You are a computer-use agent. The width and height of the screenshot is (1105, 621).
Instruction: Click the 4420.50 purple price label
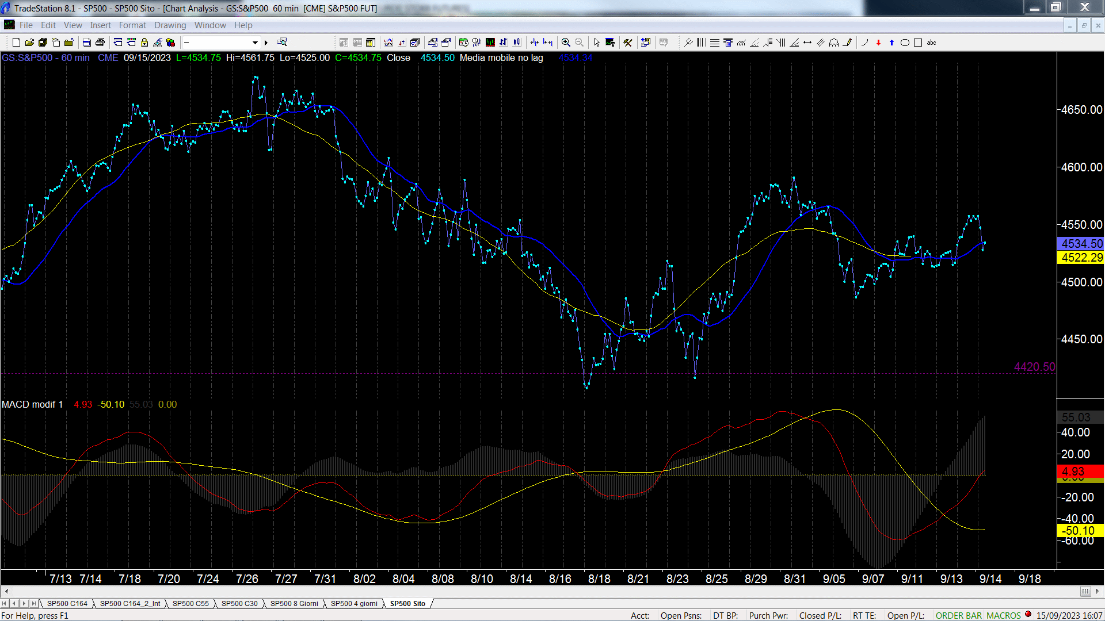click(x=1034, y=367)
